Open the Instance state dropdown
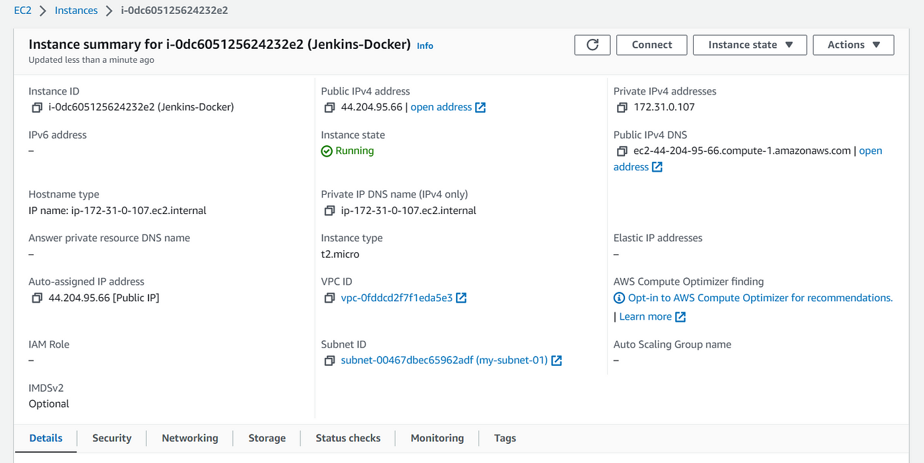 (x=750, y=45)
